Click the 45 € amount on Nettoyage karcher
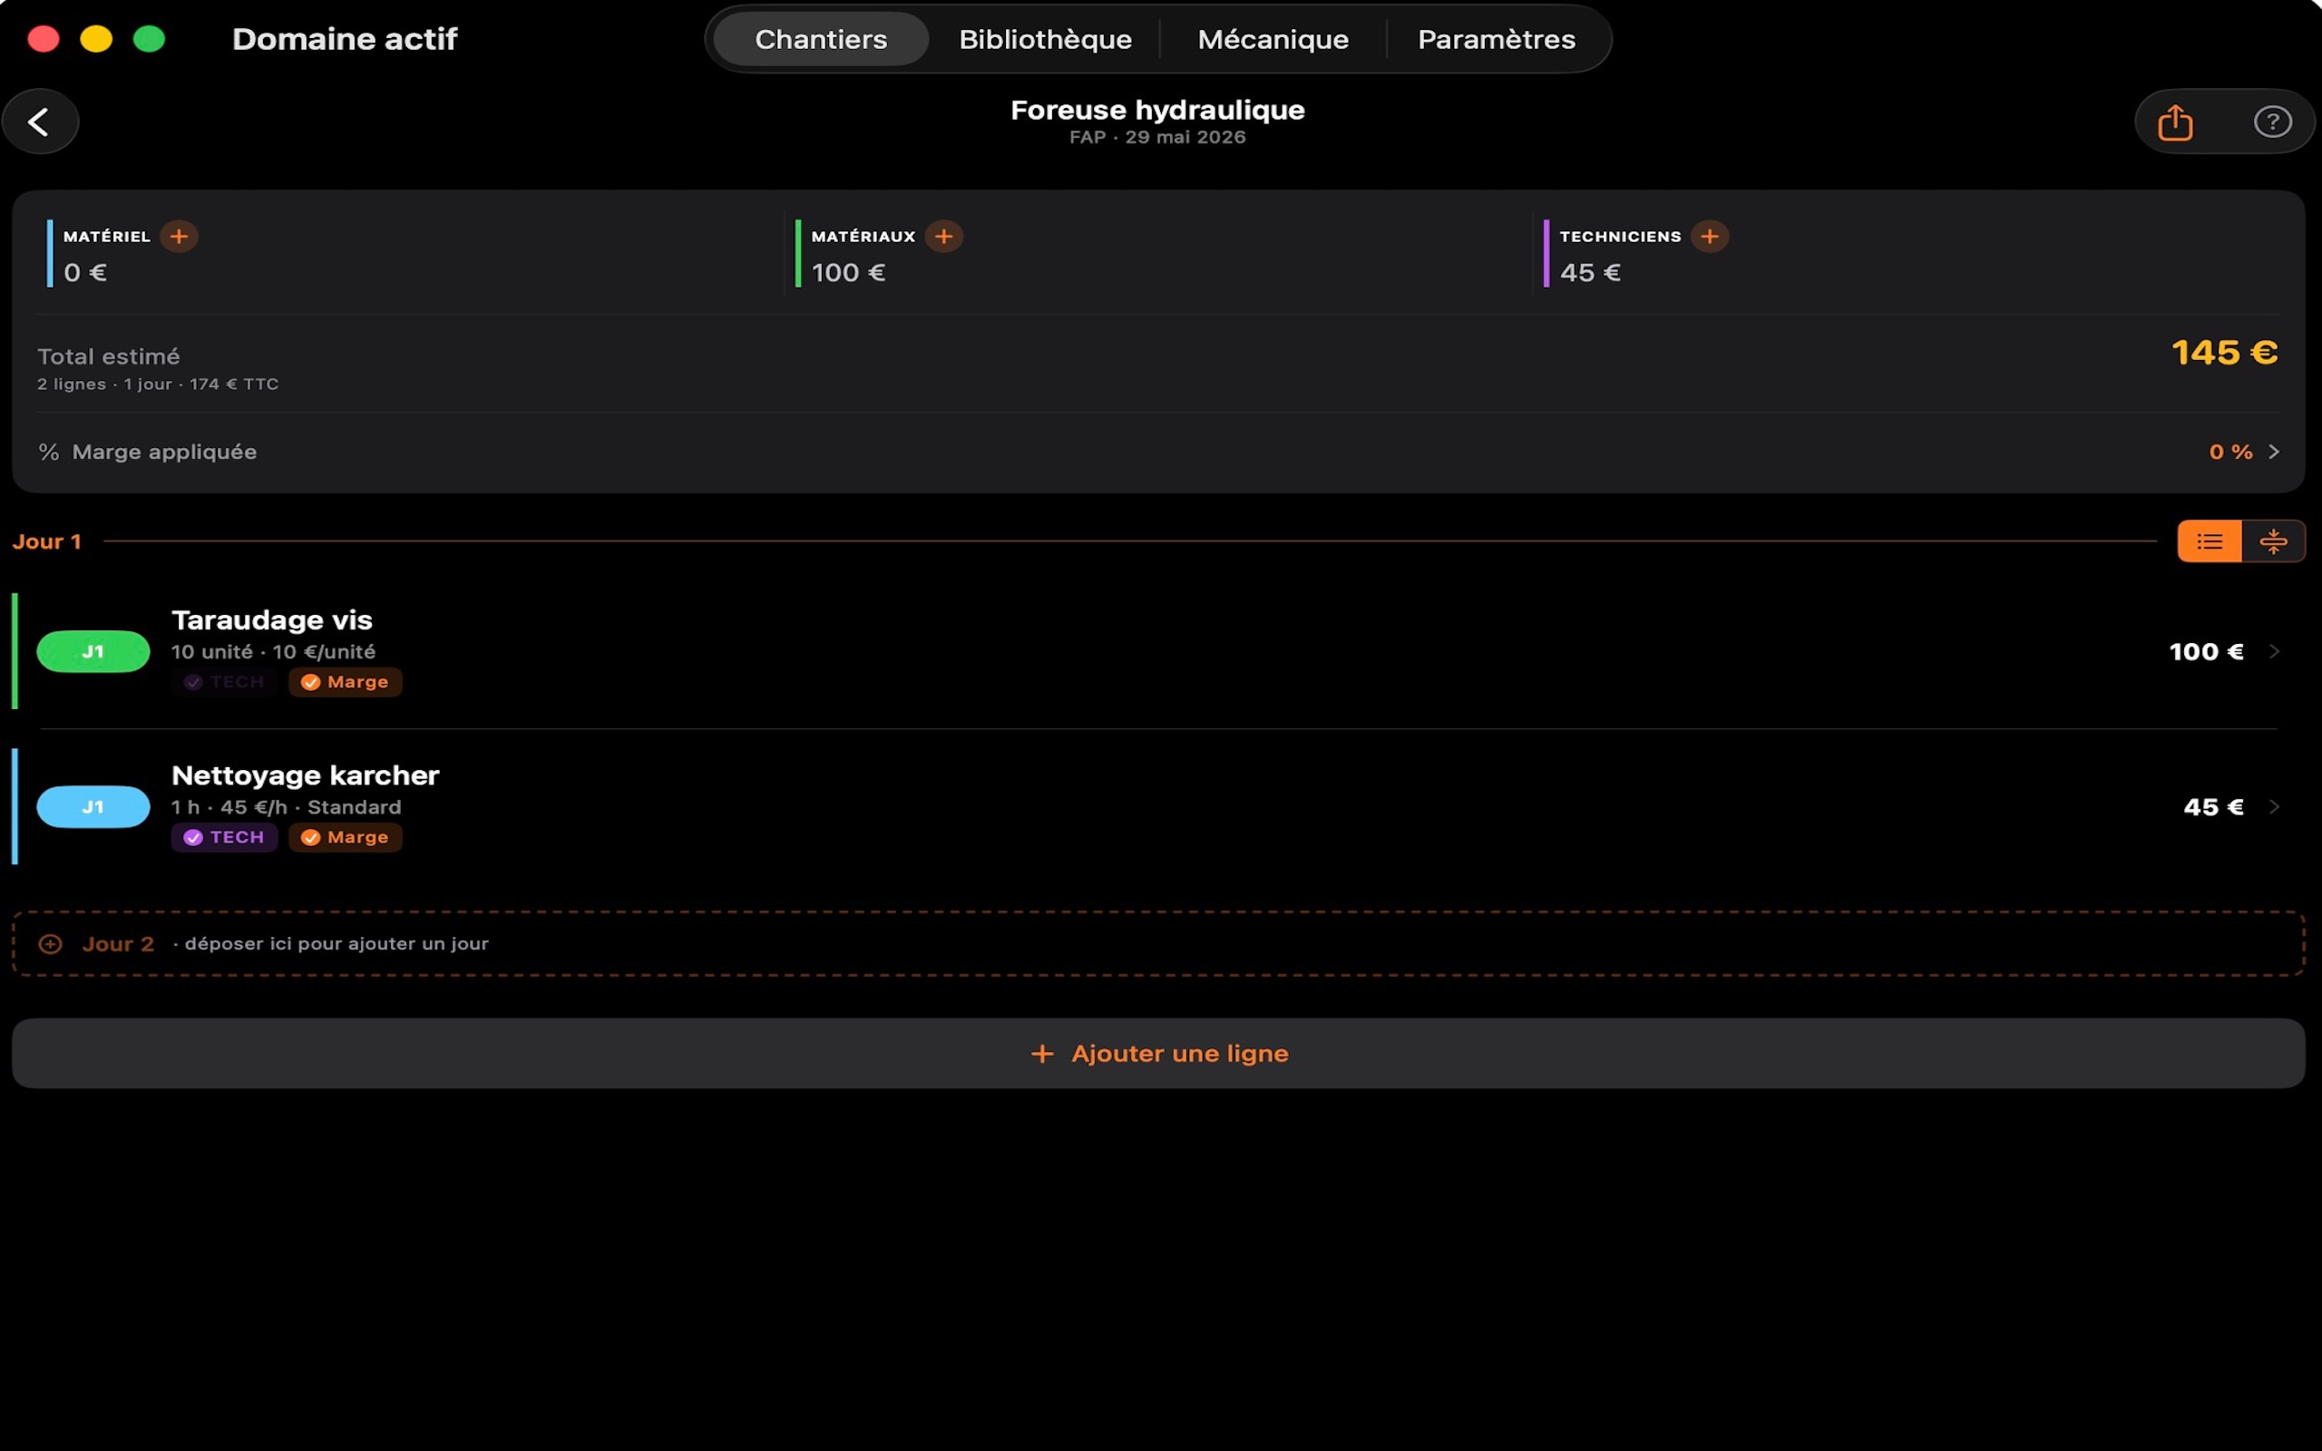This screenshot has height=1451, width=2322. pyautogui.click(x=2213, y=807)
